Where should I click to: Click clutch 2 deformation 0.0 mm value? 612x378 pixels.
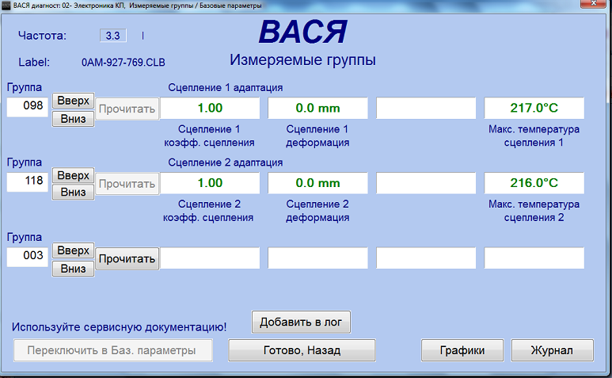tap(317, 183)
